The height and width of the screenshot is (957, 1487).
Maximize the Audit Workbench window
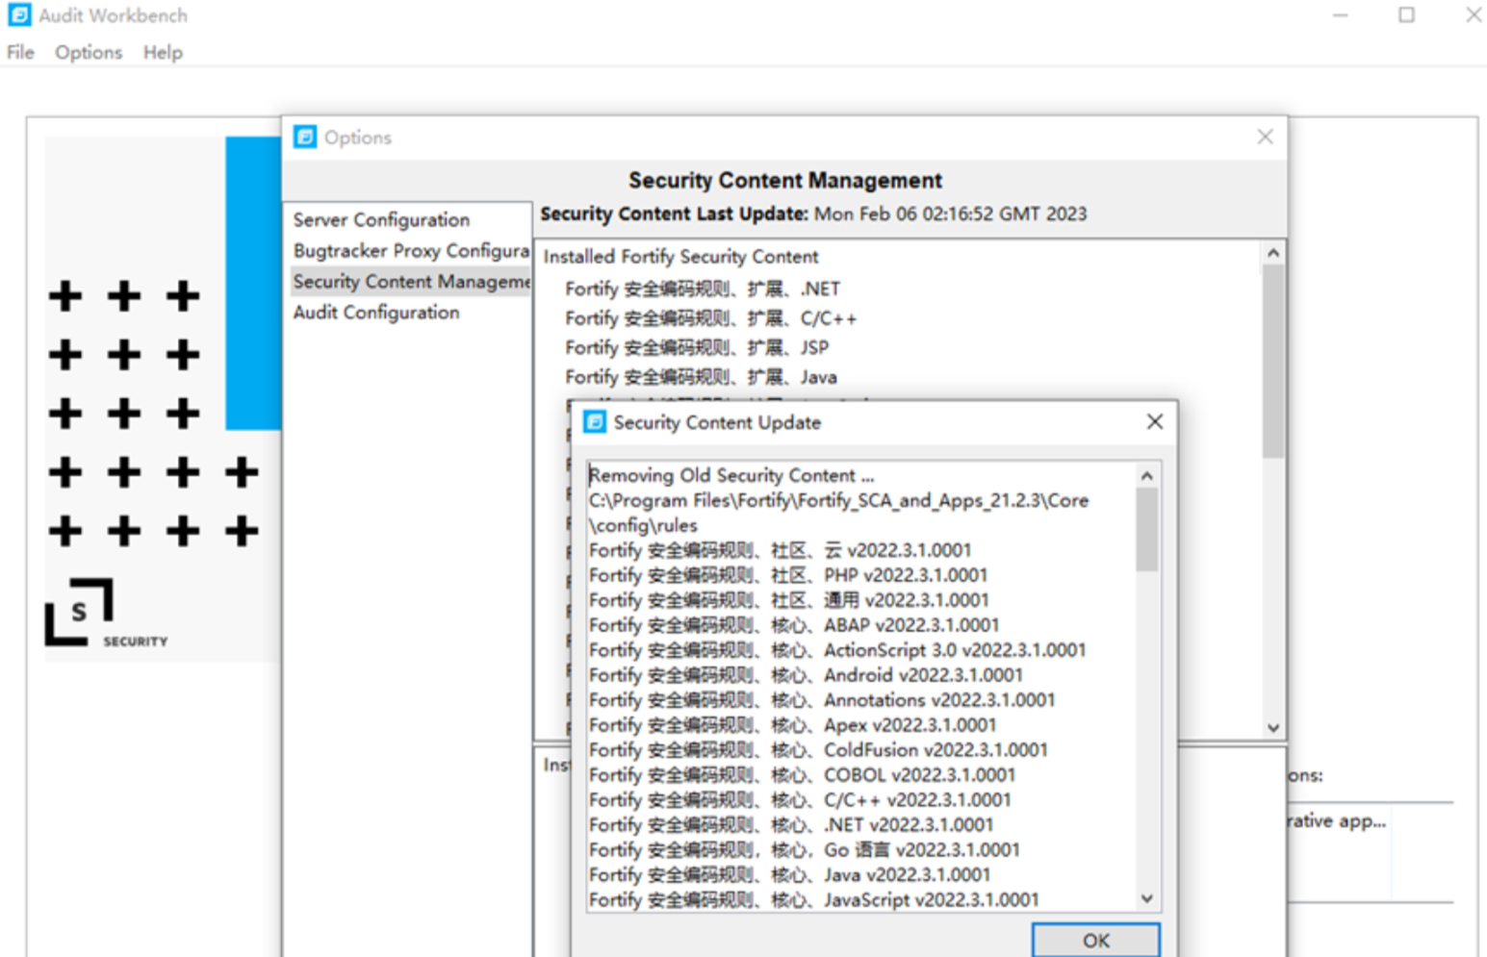coord(1406,15)
